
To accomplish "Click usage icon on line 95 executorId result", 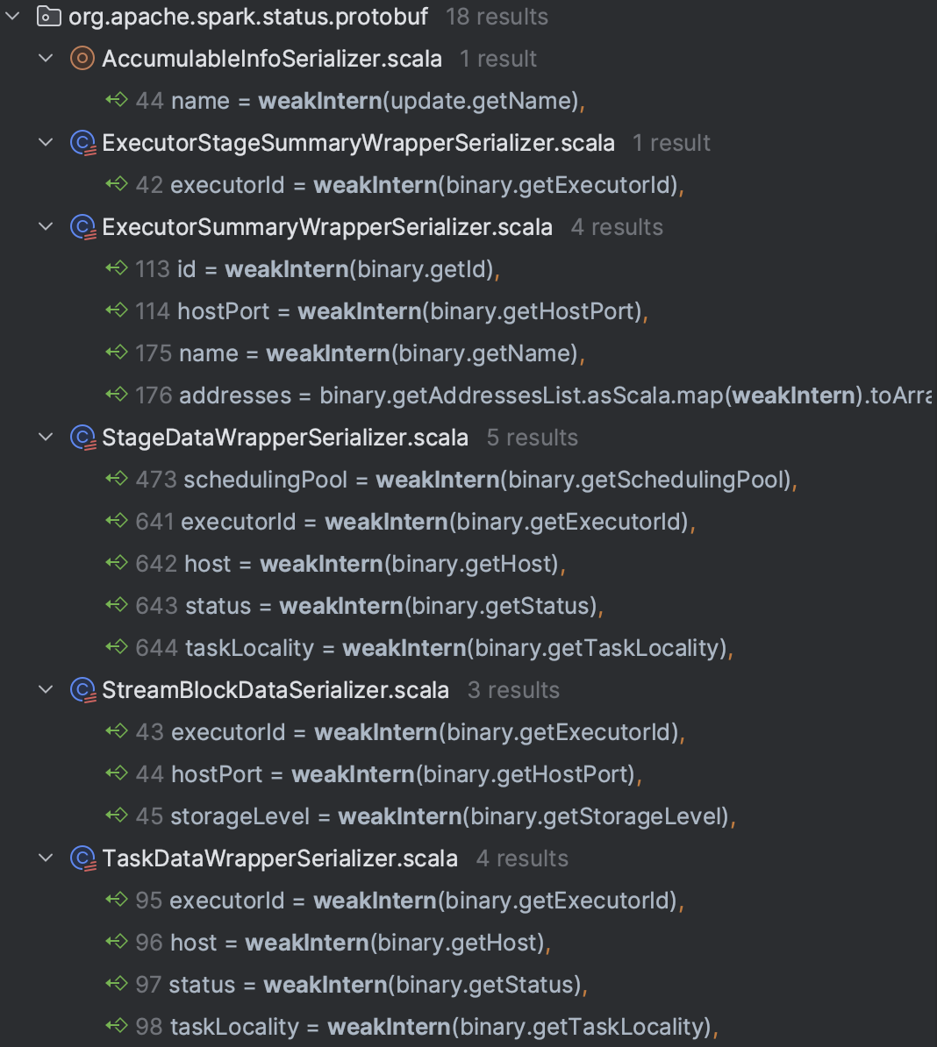I will 116,899.
